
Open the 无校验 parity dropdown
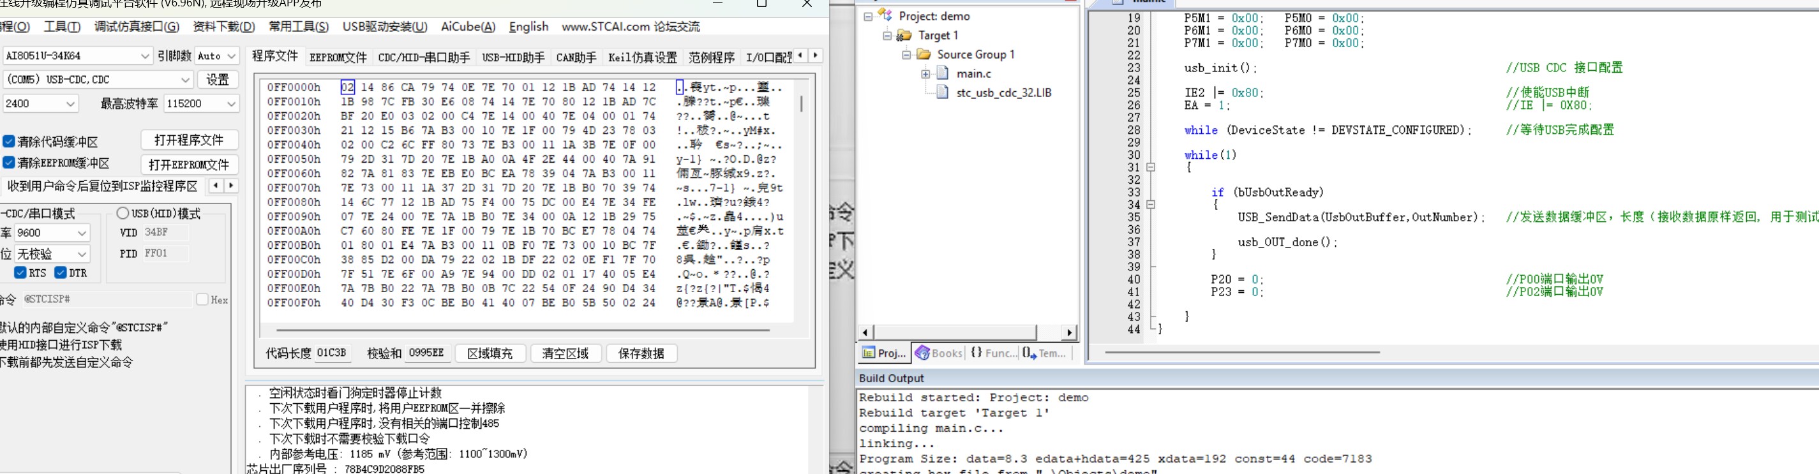[x=82, y=253]
